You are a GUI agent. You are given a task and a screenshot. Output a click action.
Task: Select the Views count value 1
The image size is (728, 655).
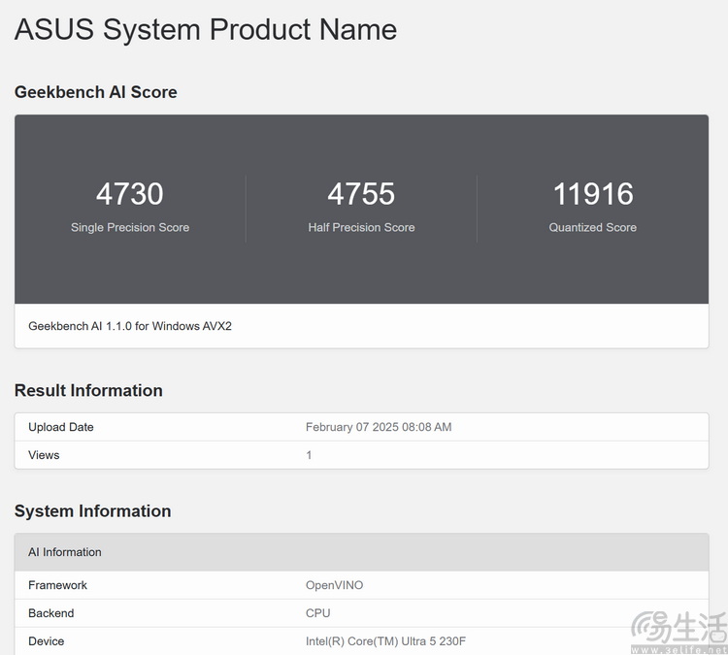pos(309,455)
